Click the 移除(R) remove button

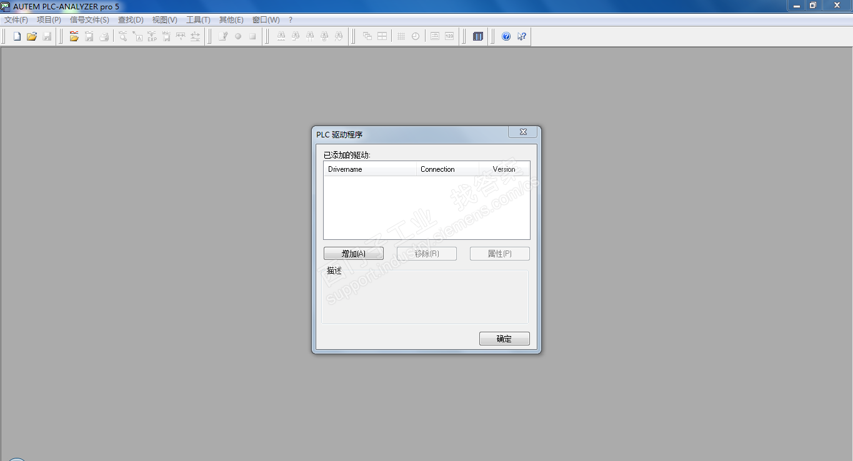coord(427,254)
